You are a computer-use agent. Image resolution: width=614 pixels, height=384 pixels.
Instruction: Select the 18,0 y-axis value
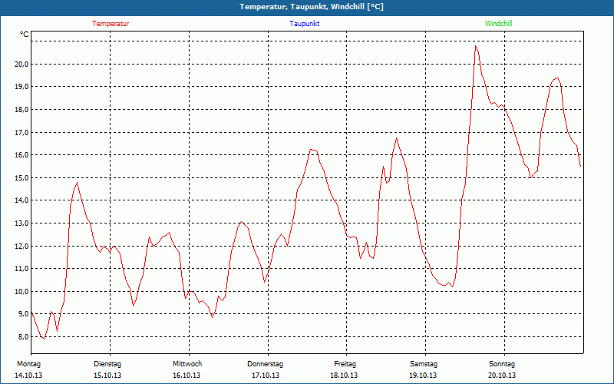[21, 110]
